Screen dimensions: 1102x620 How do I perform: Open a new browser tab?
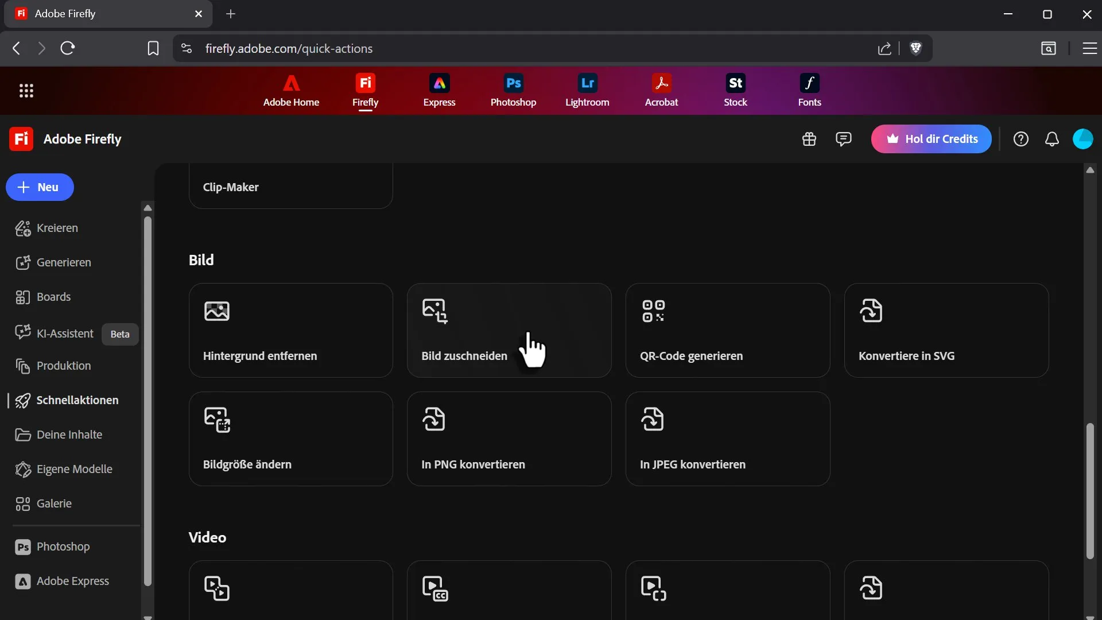tap(231, 14)
